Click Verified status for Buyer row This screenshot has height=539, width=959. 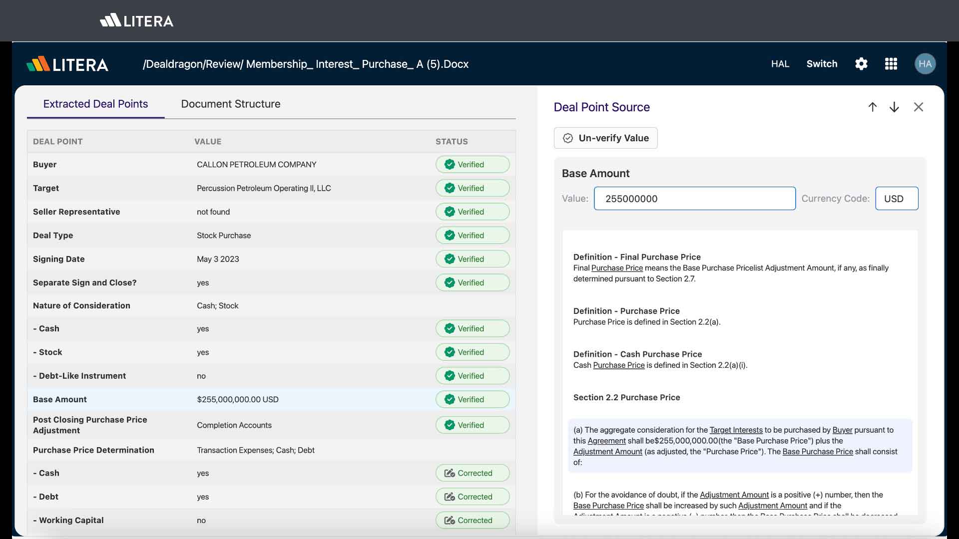pyautogui.click(x=473, y=165)
